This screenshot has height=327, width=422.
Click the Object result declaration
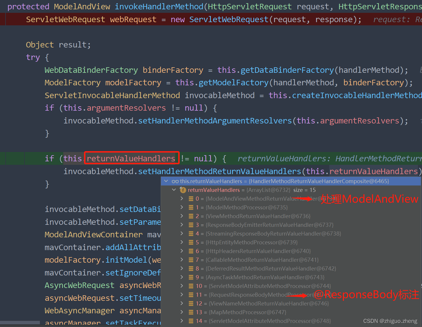click(x=58, y=45)
